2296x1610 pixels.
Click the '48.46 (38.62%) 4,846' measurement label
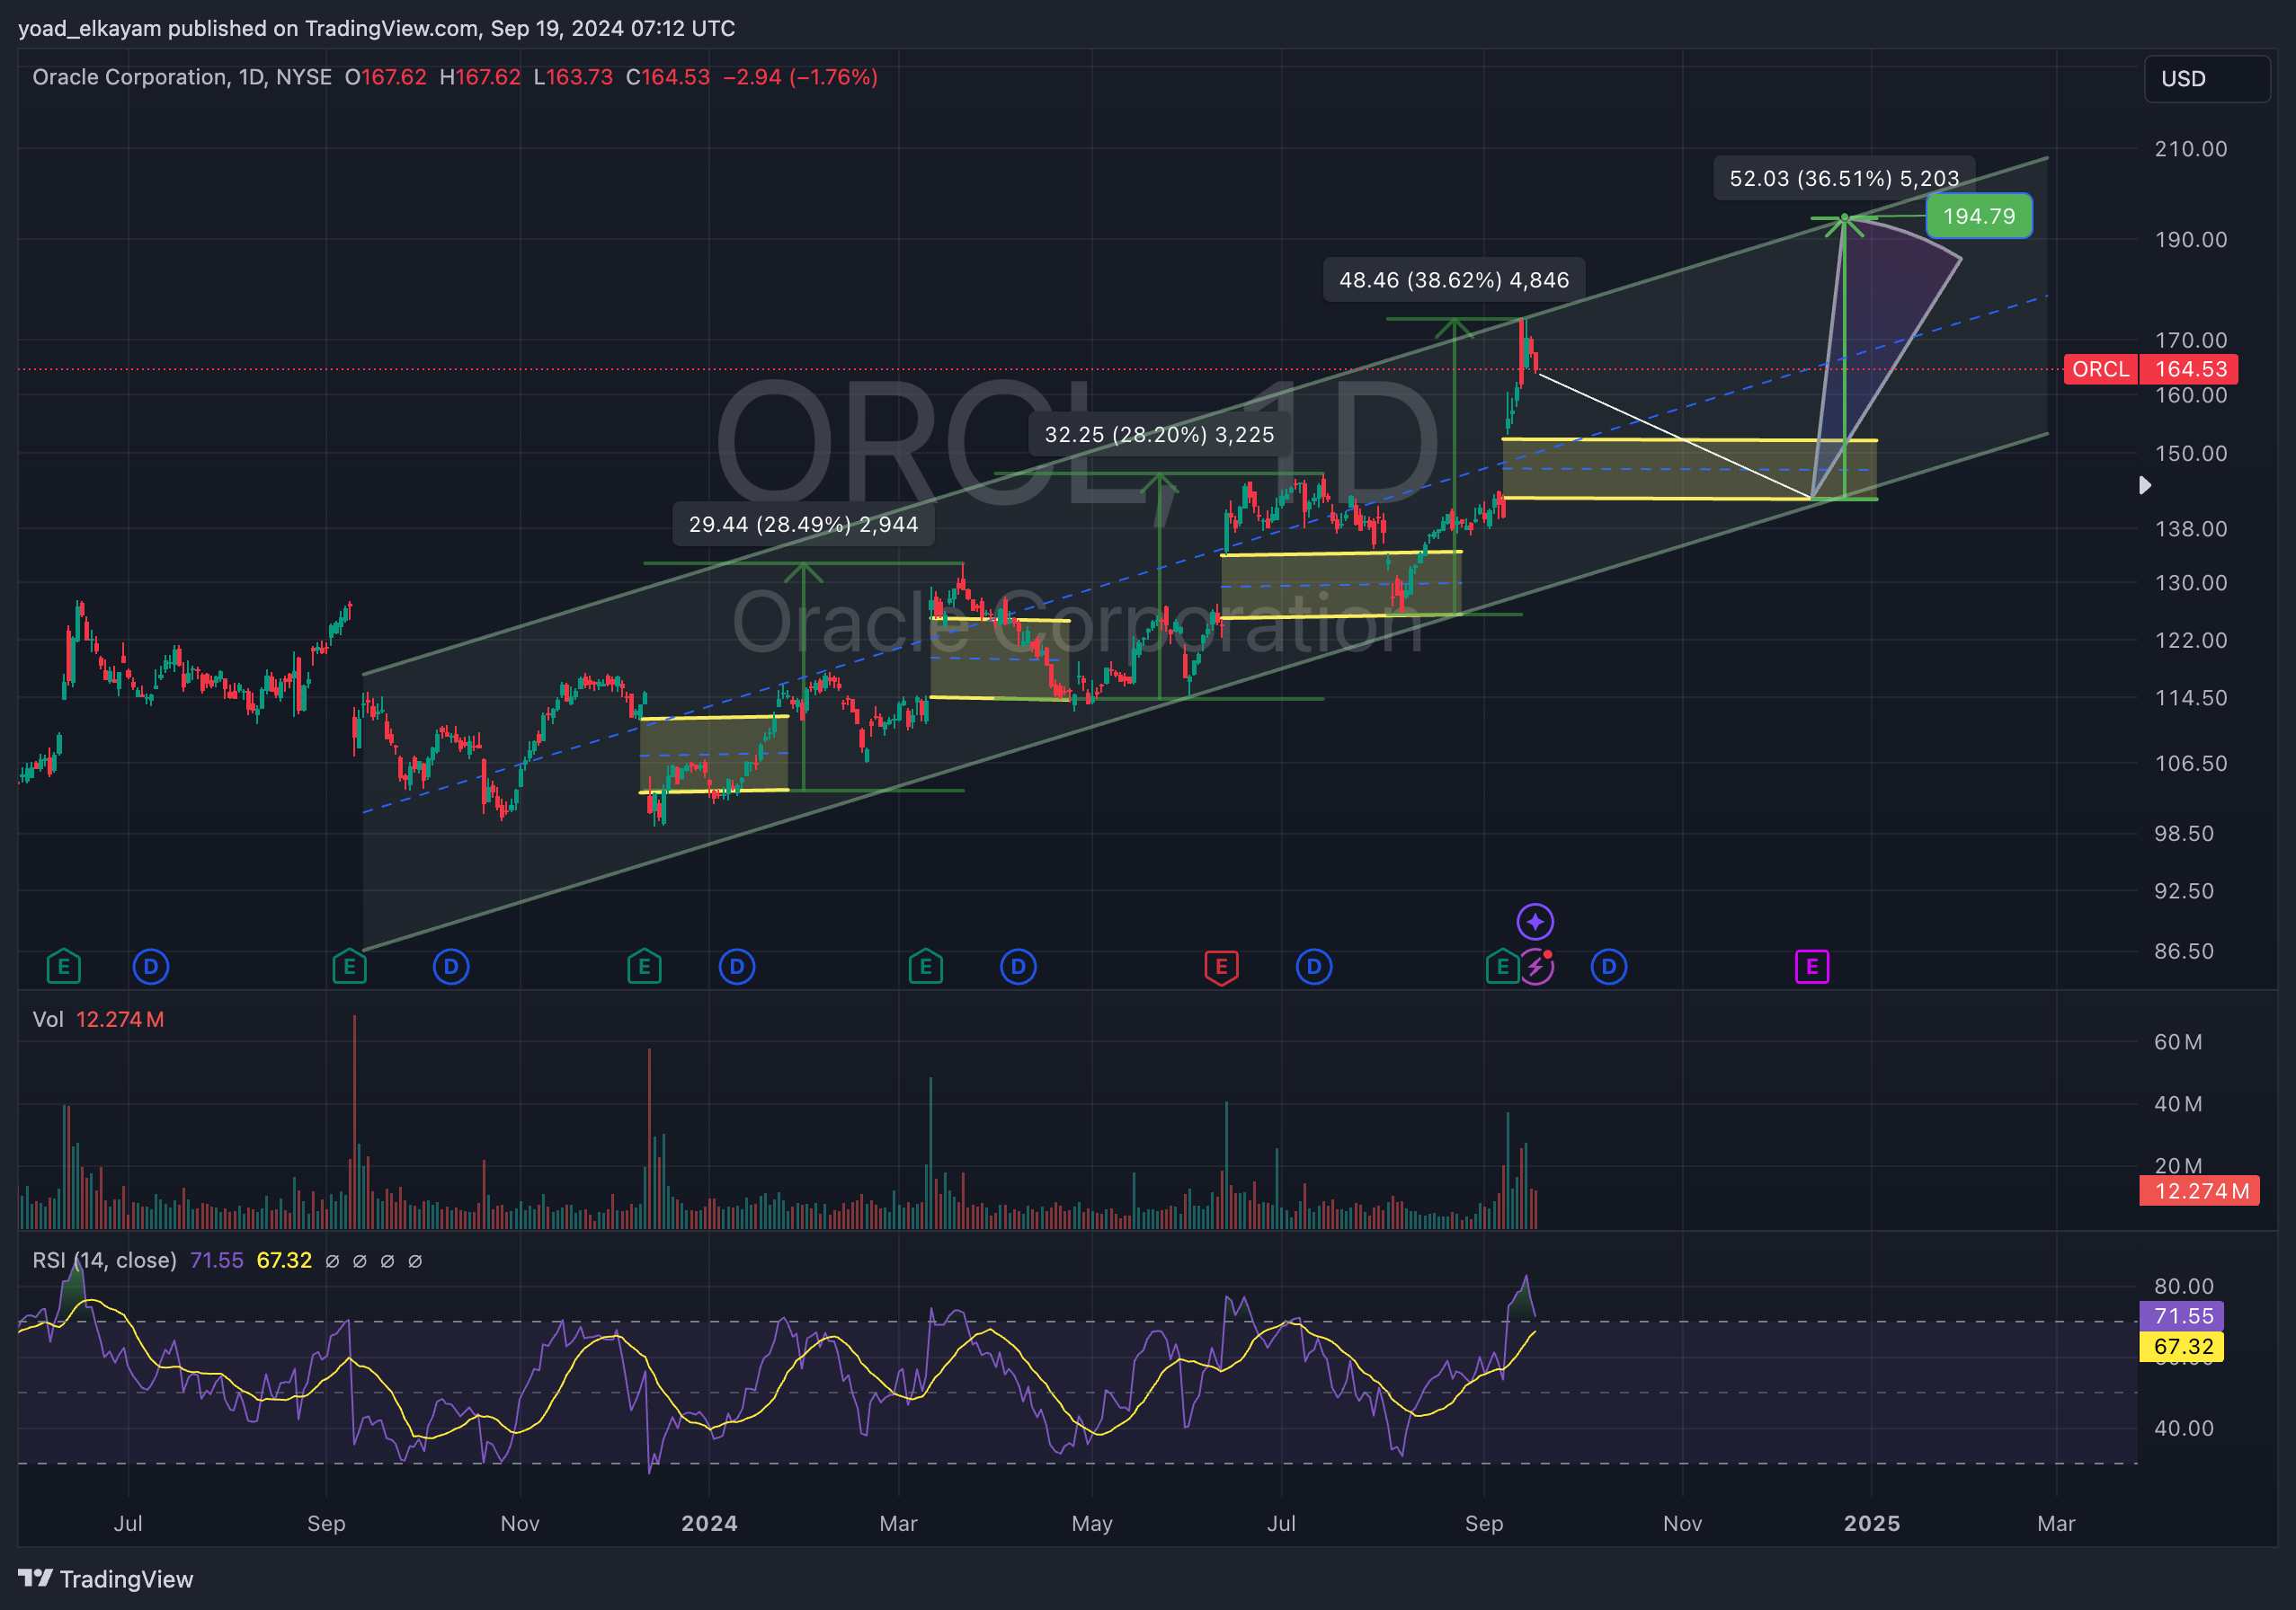1454,279
